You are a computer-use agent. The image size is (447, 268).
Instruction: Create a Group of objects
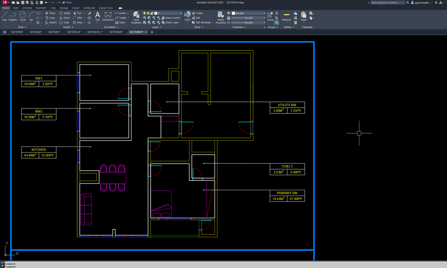270,16
